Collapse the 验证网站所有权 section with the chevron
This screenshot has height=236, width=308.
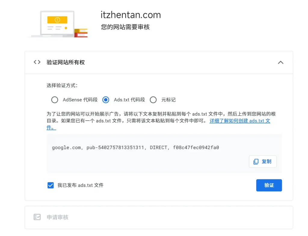click(x=280, y=62)
